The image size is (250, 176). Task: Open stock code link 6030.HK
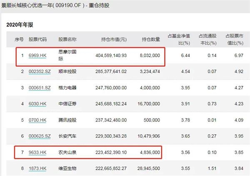37,104
